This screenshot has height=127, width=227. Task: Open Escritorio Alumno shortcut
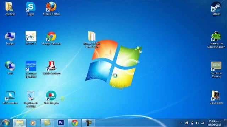(x=216, y=66)
